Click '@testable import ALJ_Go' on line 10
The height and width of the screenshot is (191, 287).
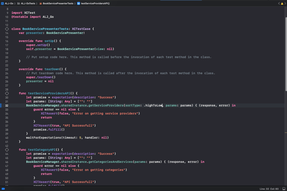click(33, 17)
